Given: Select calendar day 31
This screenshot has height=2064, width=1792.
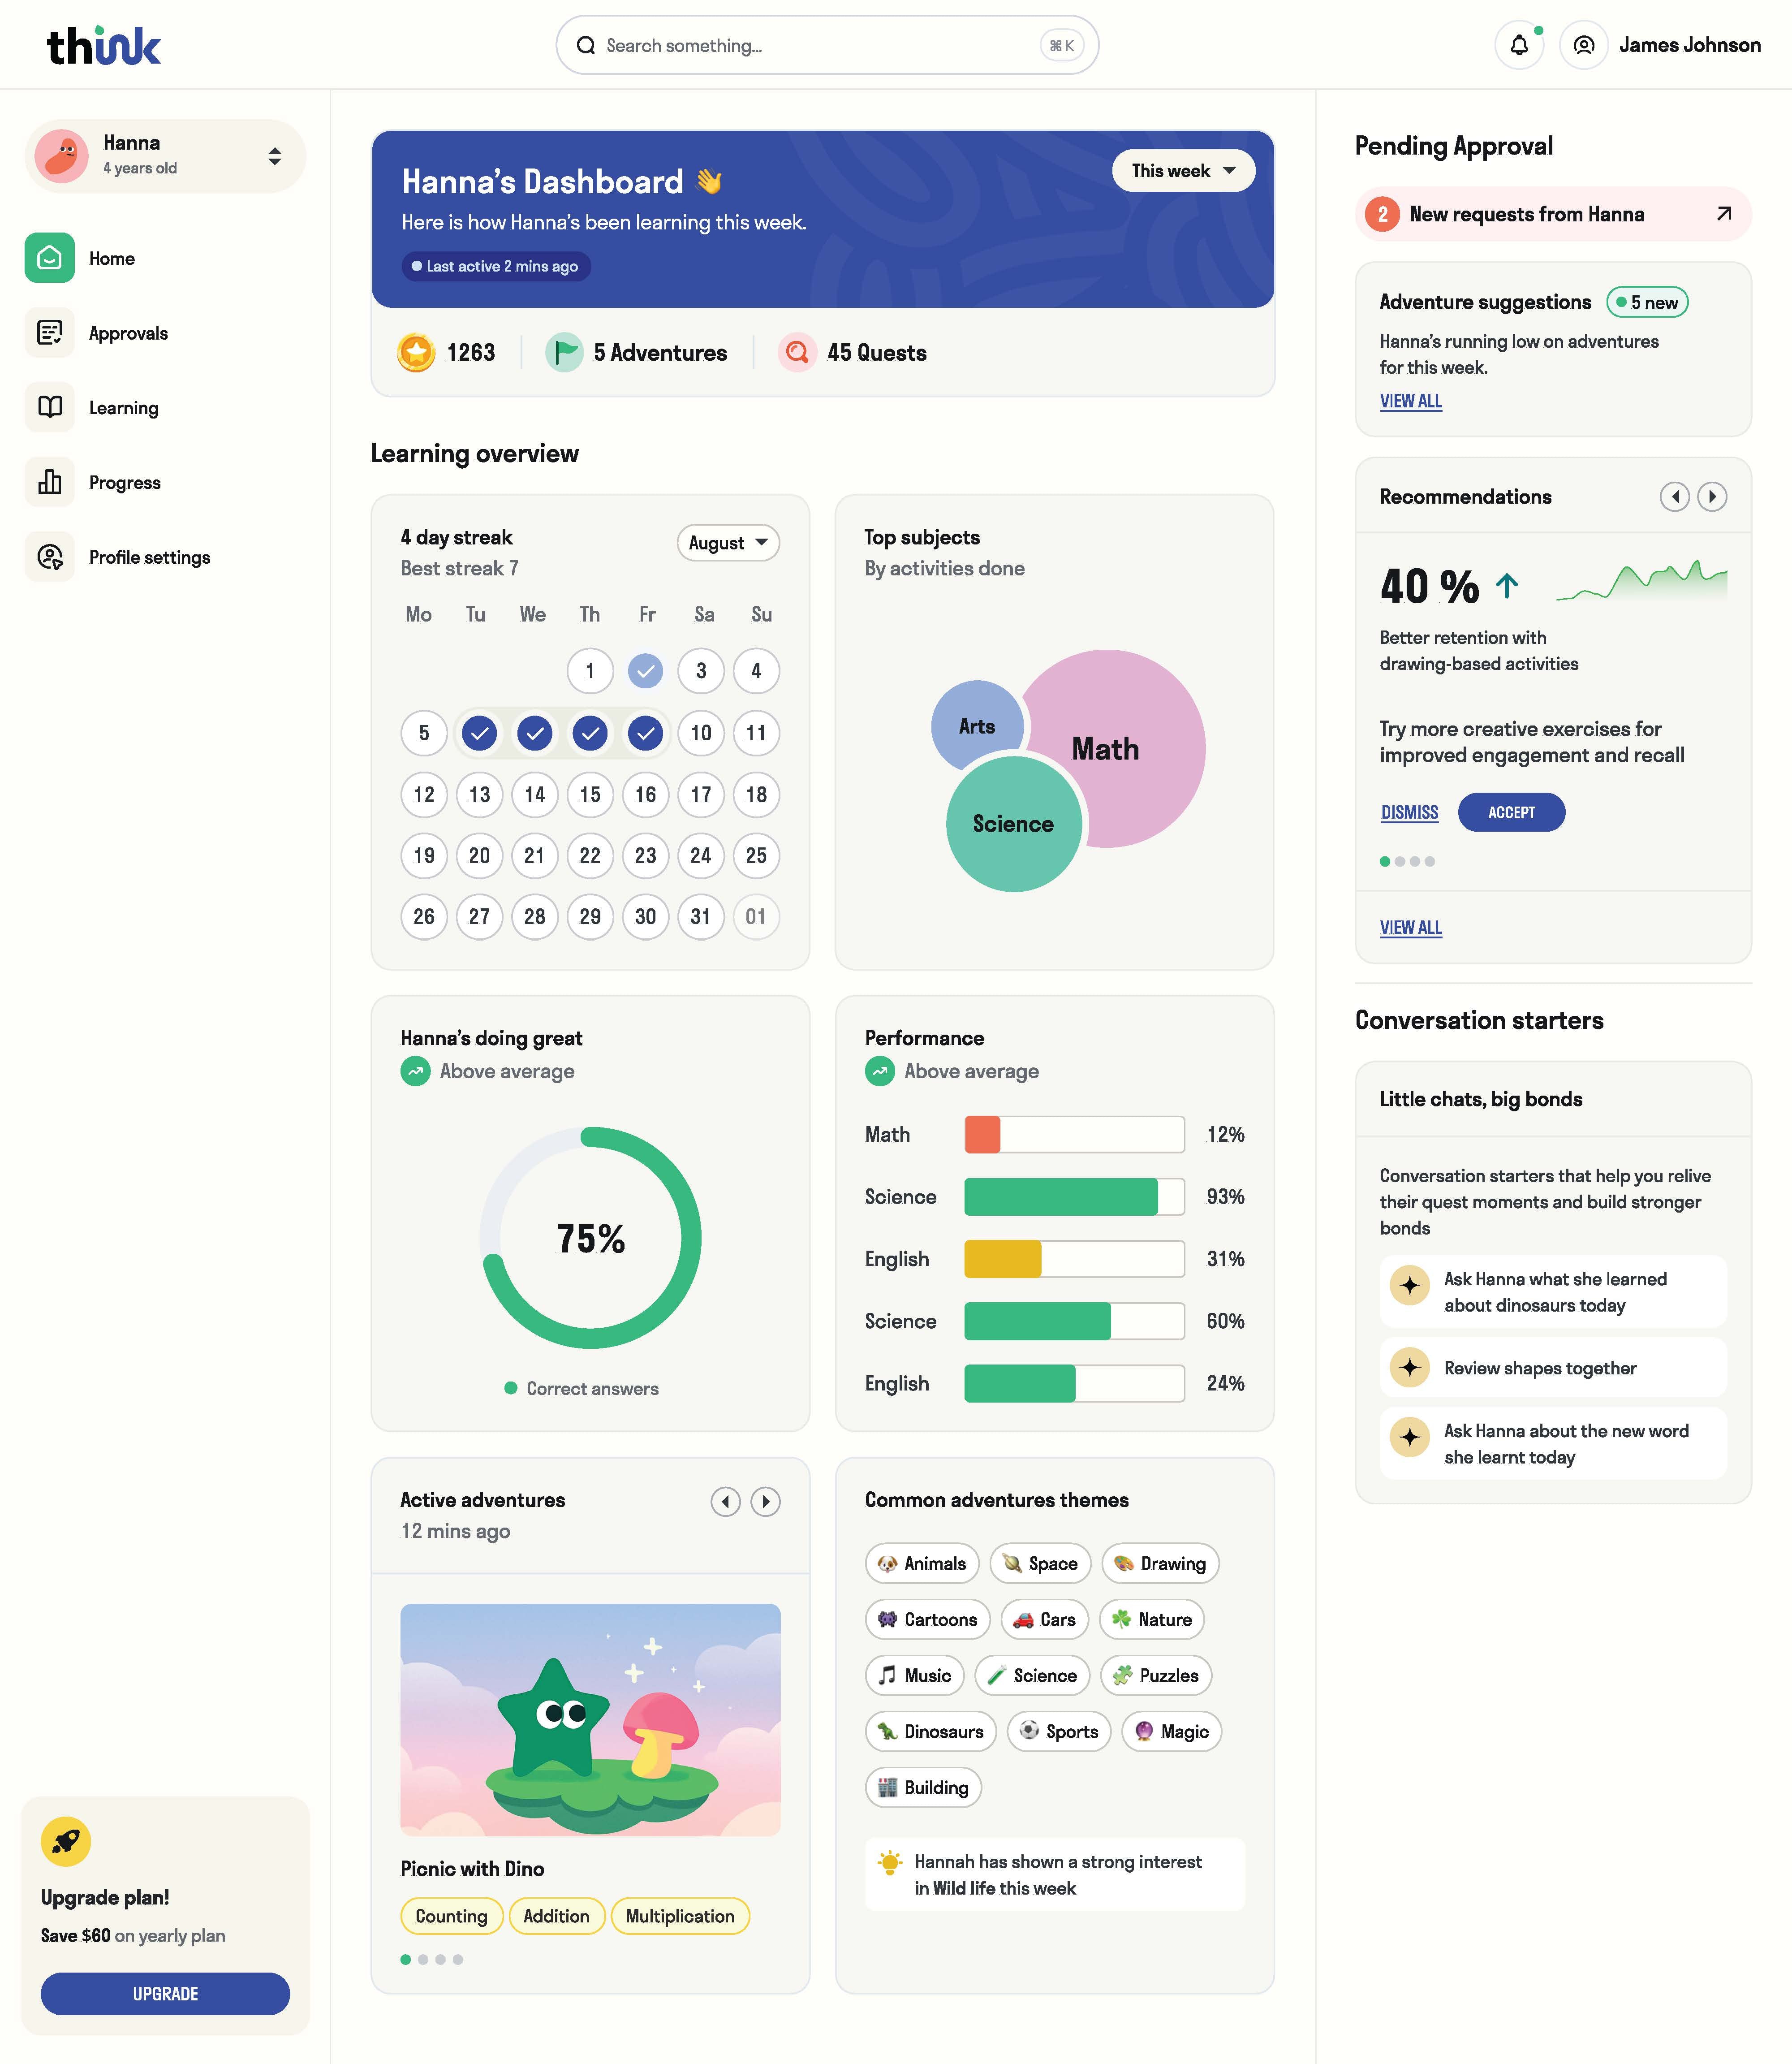Looking at the screenshot, I should coord(701,916).
